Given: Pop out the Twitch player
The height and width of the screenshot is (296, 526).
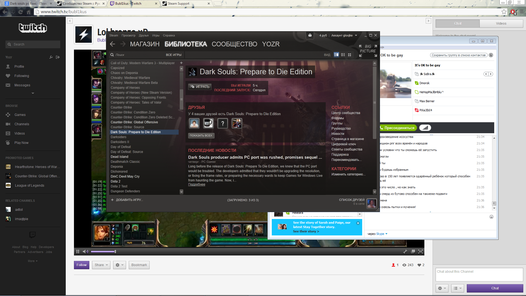Looking at the screenshot, I should tap(413, 252).
